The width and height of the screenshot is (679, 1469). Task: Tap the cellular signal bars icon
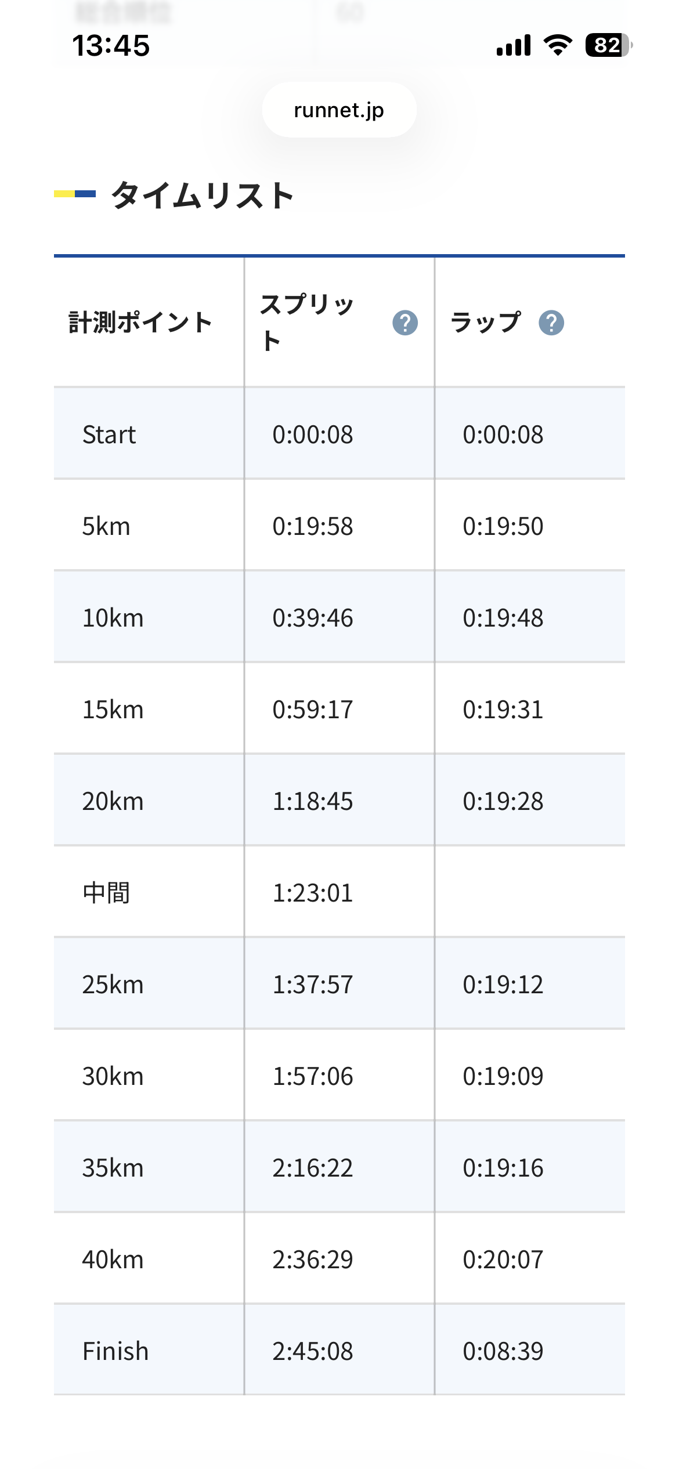click(x=514, y=45)
